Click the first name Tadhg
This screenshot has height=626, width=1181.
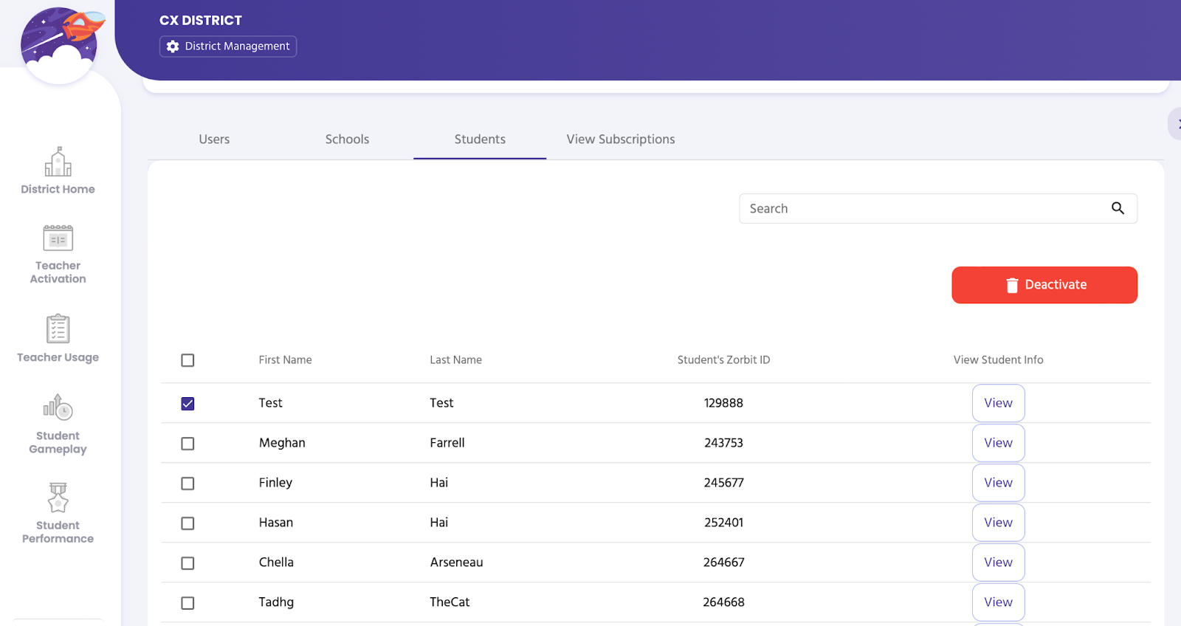click(276, 602)
